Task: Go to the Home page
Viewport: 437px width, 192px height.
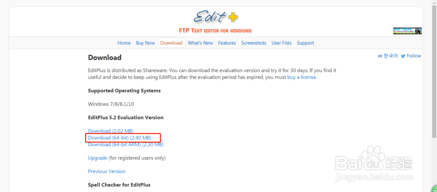Action: (x=124, y=43)
